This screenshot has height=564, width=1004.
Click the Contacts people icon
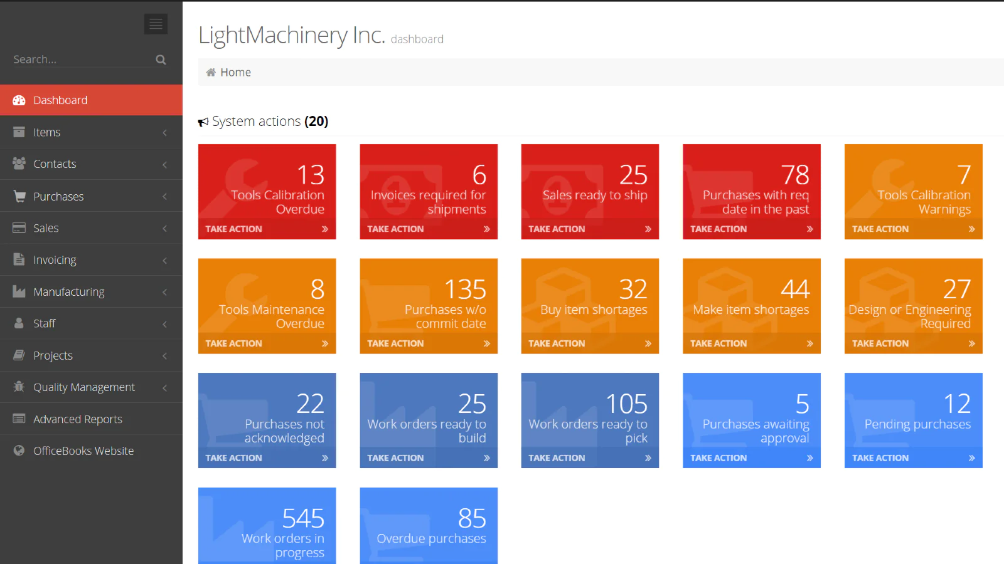coord(19,164)
